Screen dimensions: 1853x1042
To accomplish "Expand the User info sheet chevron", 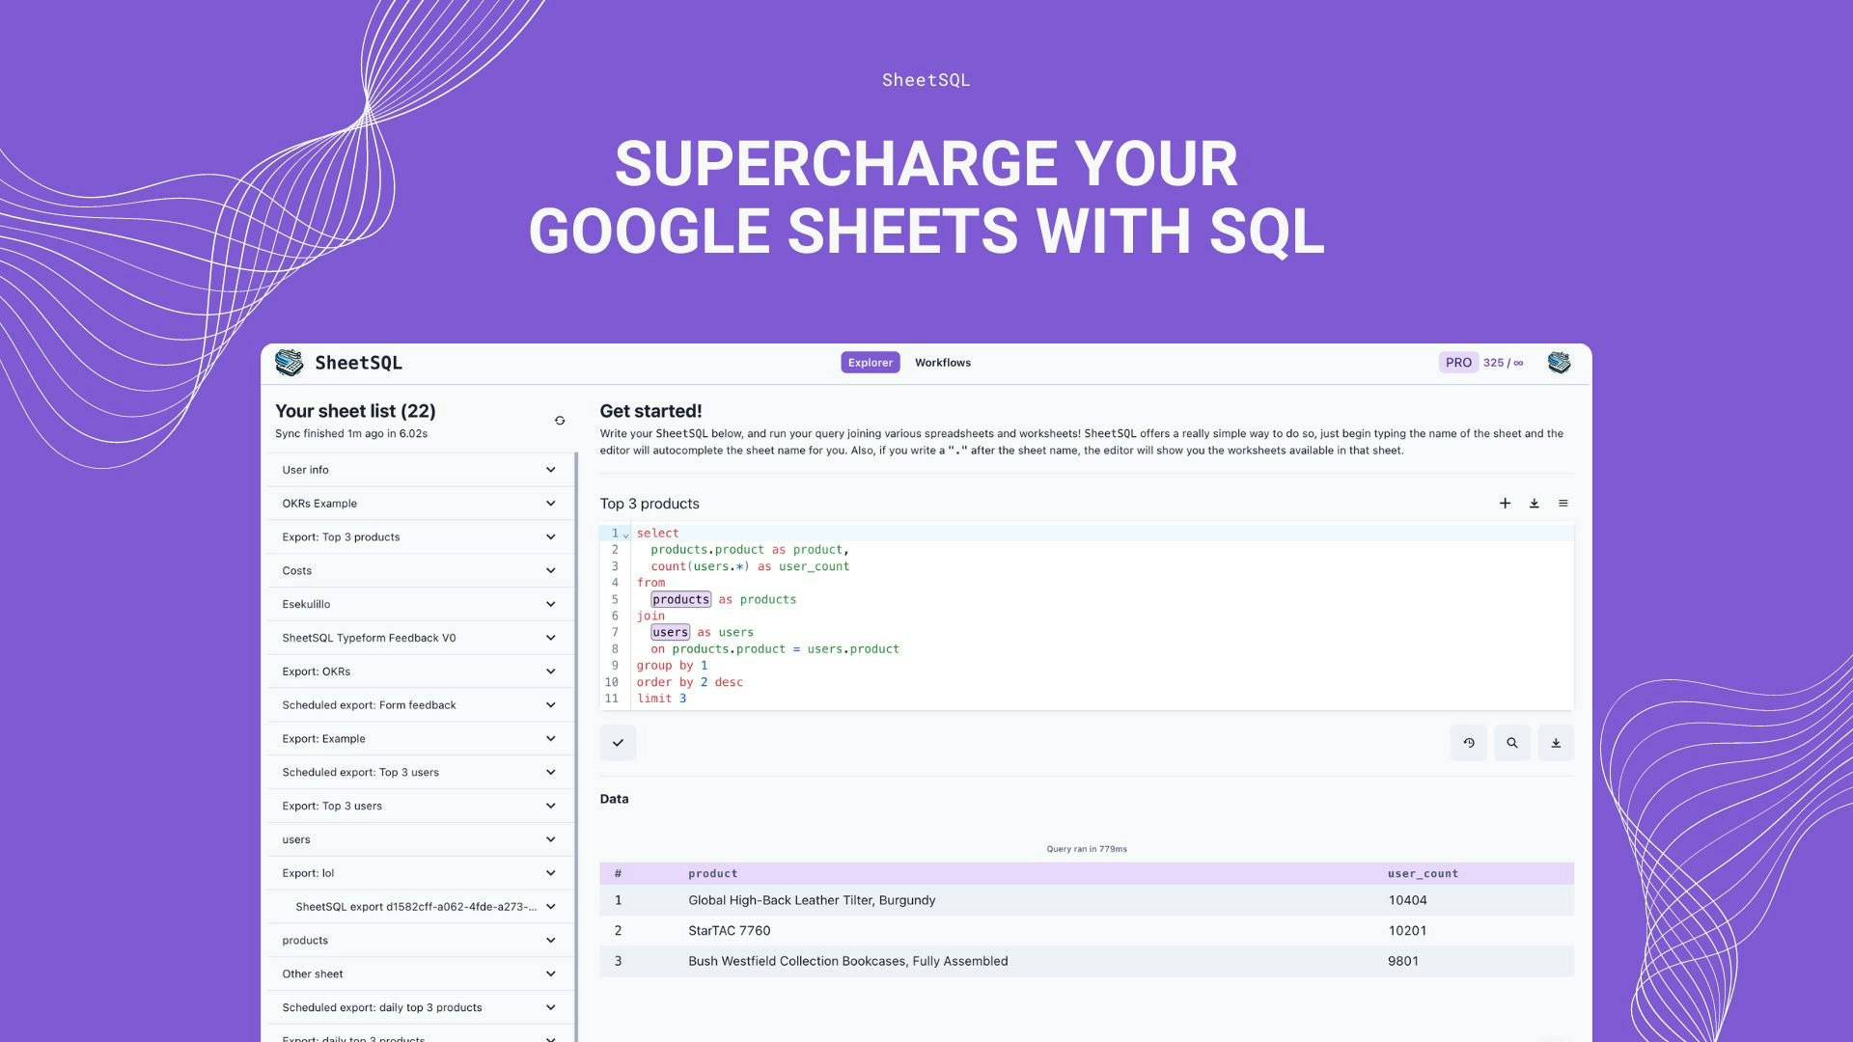I will pyautogui.click(x=550, y=470).
